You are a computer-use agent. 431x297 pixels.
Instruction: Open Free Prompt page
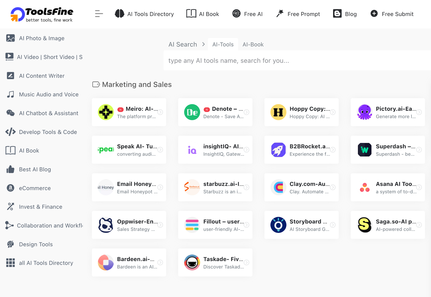click(x=304, y=14)
